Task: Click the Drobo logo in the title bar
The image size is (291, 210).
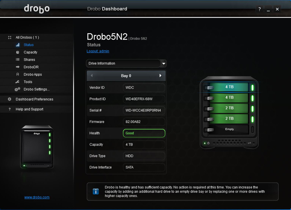Action: (37, 8)
